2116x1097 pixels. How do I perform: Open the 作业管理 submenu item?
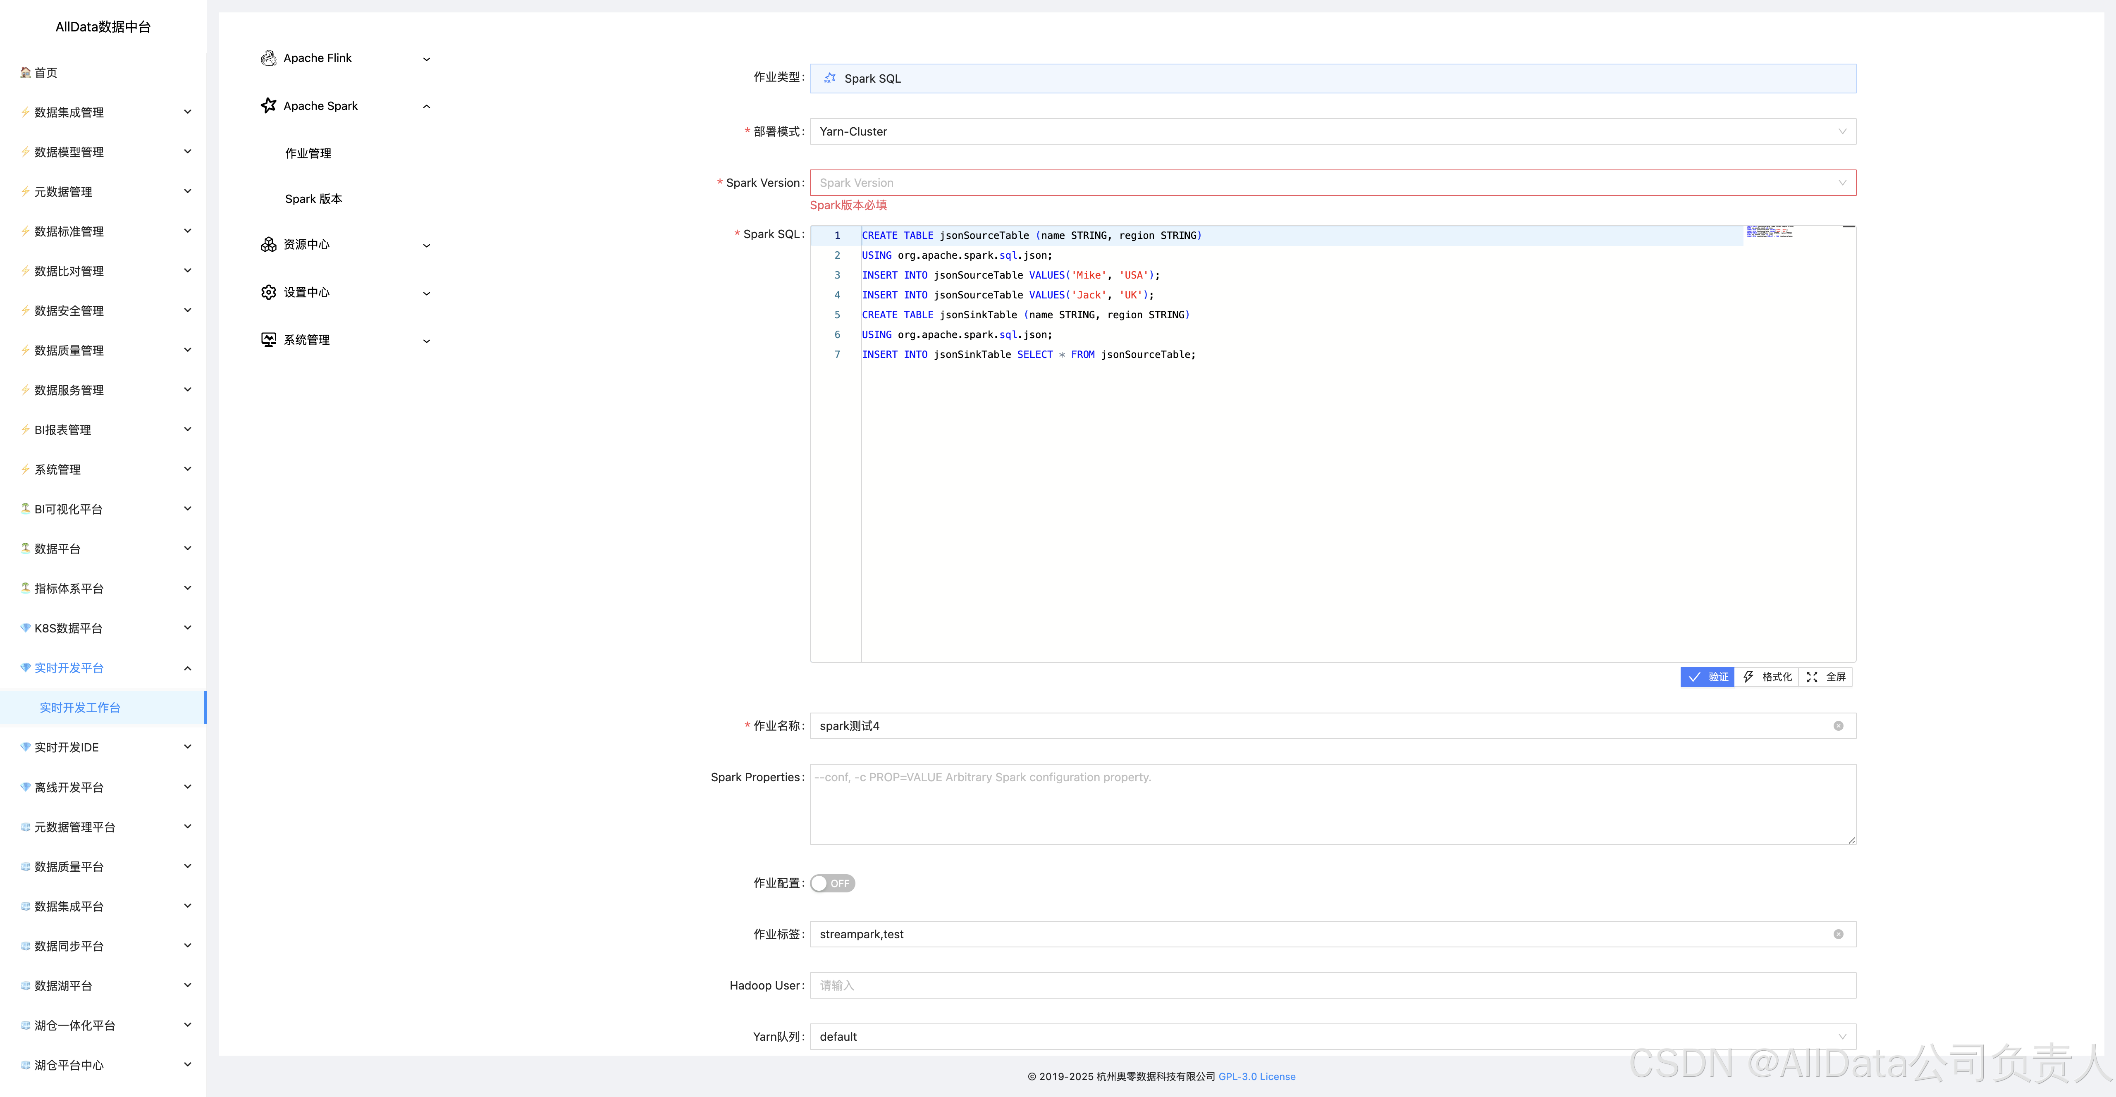308,153
